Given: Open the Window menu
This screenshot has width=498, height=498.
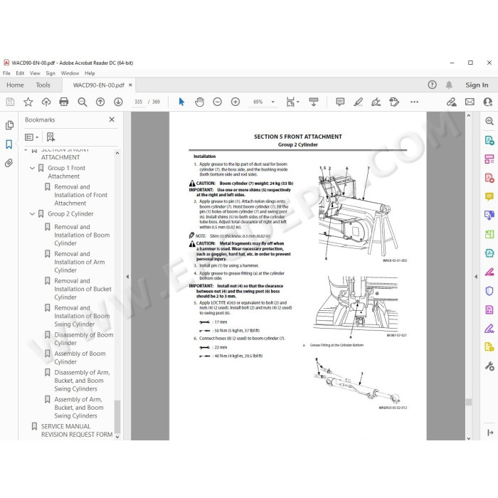Looking at the screenshot, I should [x=70, y=73].
